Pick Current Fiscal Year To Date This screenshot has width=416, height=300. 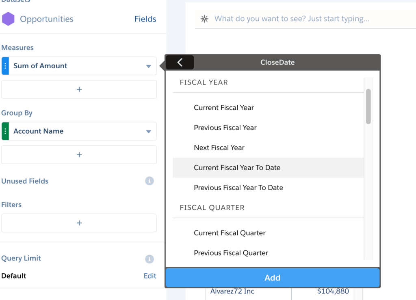[x=237, y=167]
